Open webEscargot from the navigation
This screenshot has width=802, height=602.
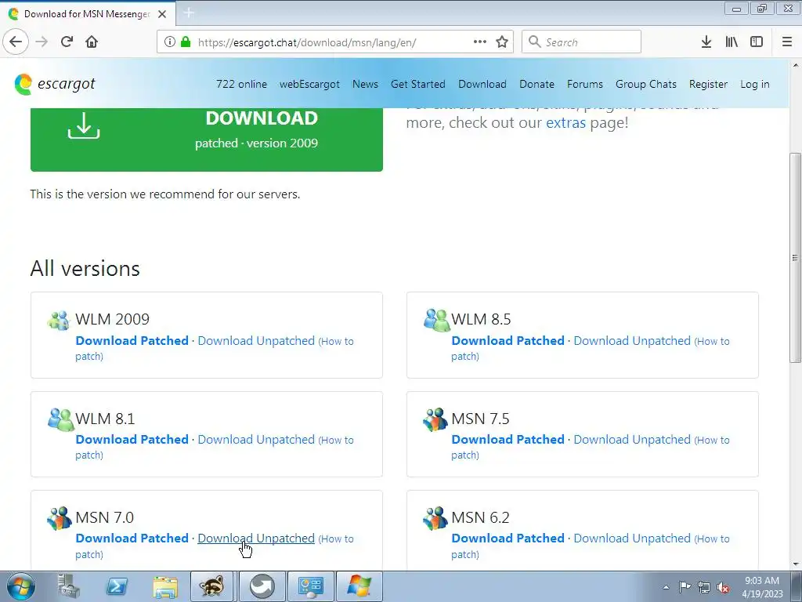(309, 84)
